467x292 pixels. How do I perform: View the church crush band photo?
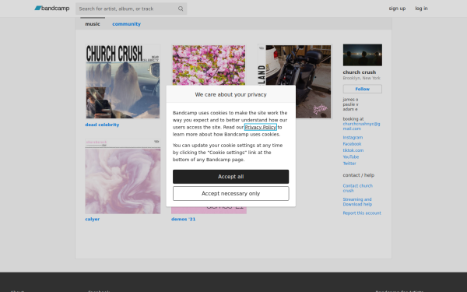363,55
